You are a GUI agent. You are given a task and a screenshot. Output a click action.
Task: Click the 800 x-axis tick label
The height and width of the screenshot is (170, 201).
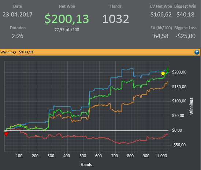pos(130,156)
